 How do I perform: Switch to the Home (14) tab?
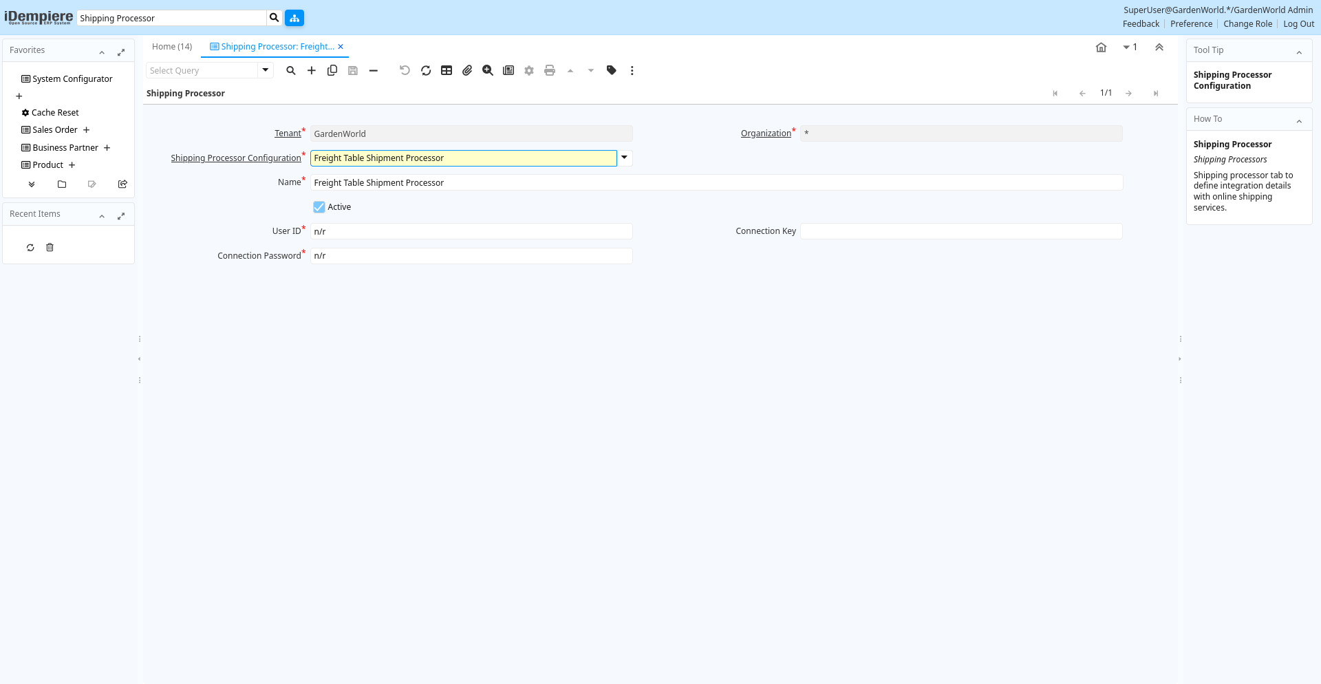coord(172,47)
